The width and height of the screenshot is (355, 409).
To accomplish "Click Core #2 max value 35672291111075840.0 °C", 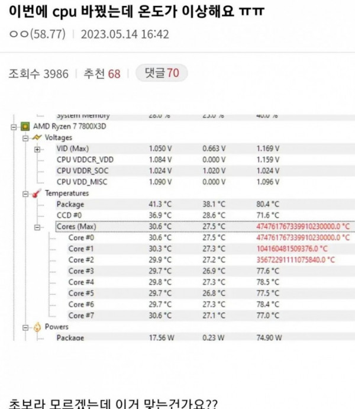I will coord(296,260).
